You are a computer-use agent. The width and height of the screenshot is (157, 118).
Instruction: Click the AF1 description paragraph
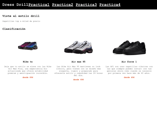coord(129,70)
